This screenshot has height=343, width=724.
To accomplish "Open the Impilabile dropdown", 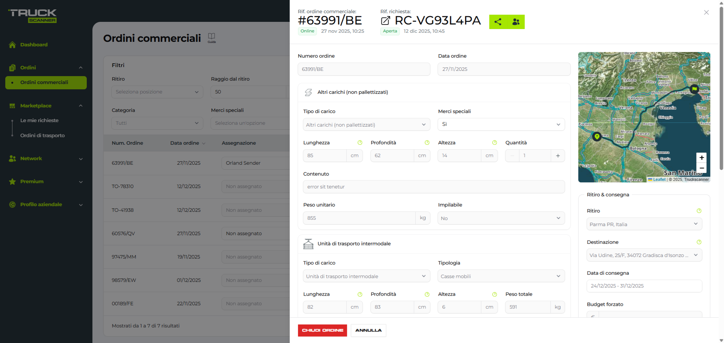I will coord(501,218).
